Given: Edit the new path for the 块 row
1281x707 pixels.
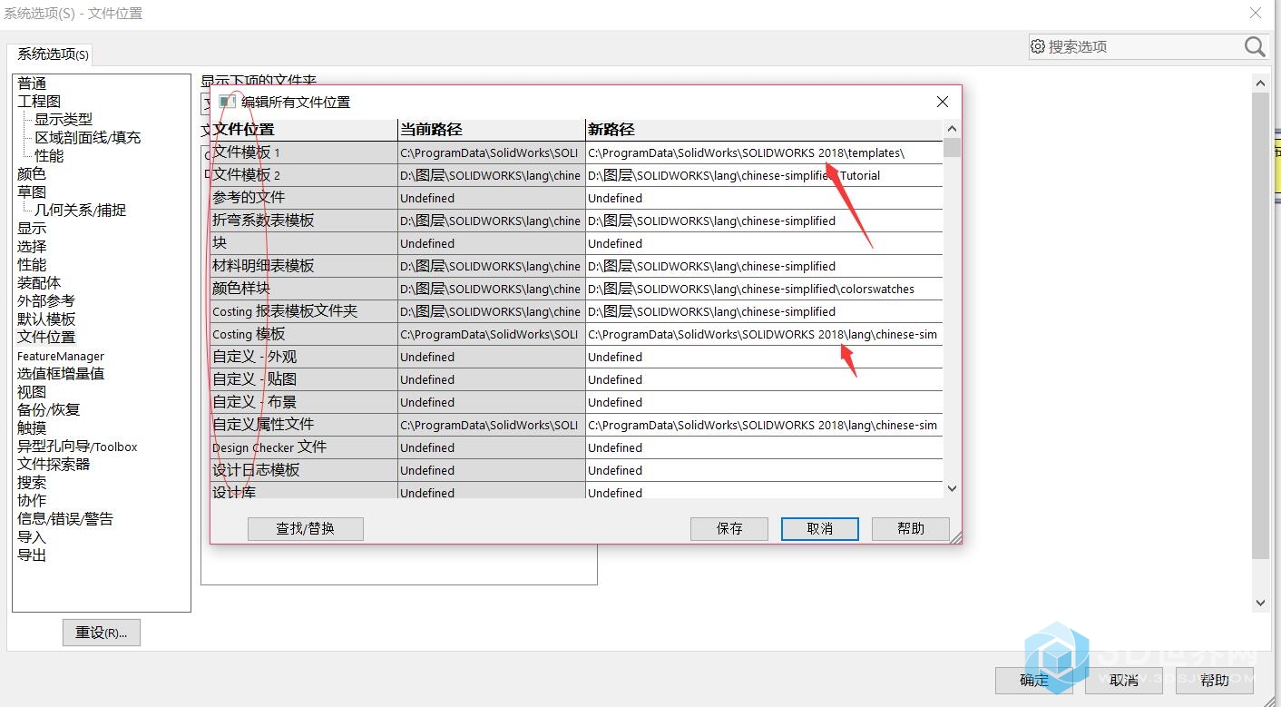Looking at the screenshot, I should (764, 243).
